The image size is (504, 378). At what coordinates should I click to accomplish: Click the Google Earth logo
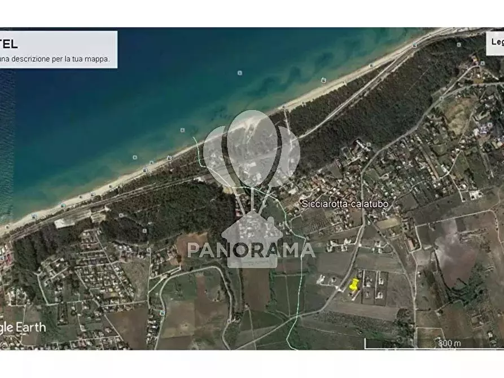pyautogui.click(x=23, y=328)
